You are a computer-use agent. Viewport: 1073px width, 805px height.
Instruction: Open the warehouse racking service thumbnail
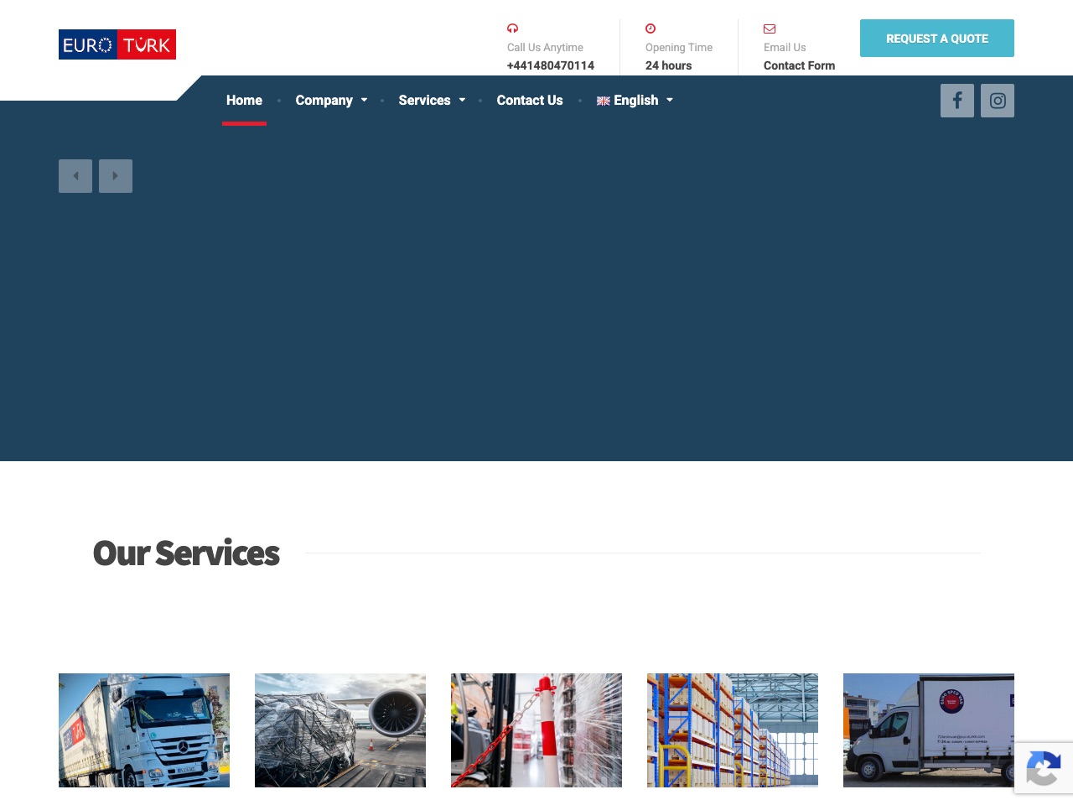pyautogui.click(x=733, y=730)
